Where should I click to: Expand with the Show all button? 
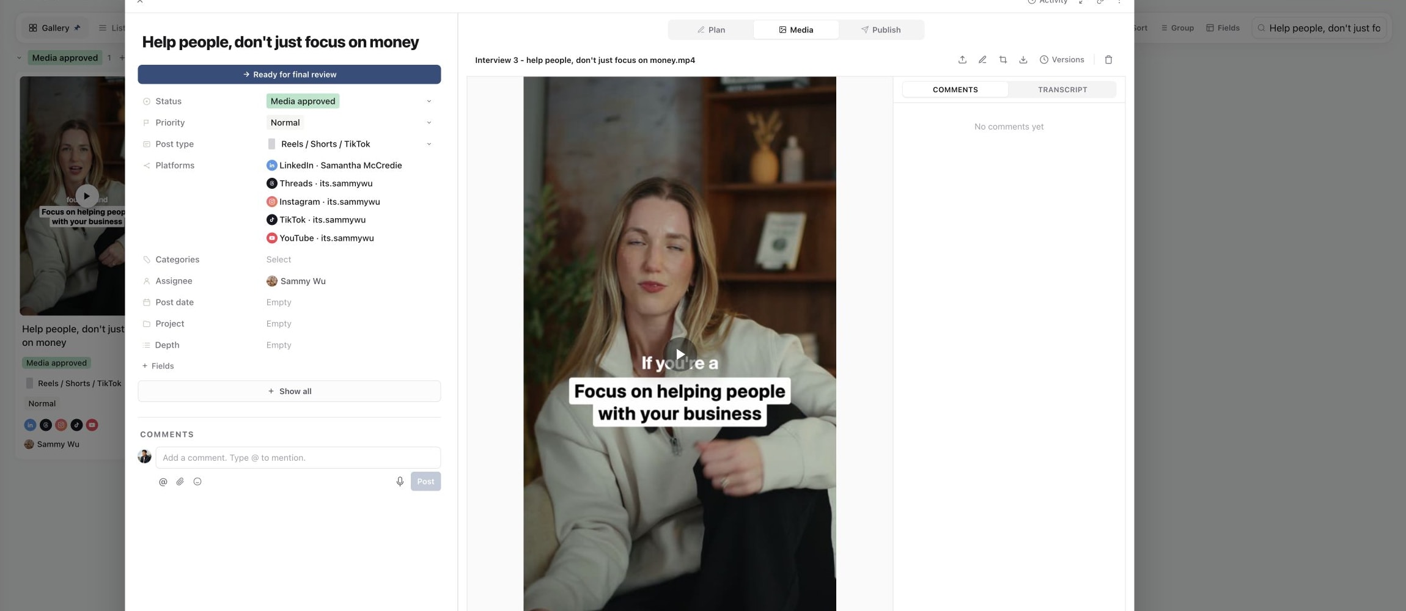289,391
